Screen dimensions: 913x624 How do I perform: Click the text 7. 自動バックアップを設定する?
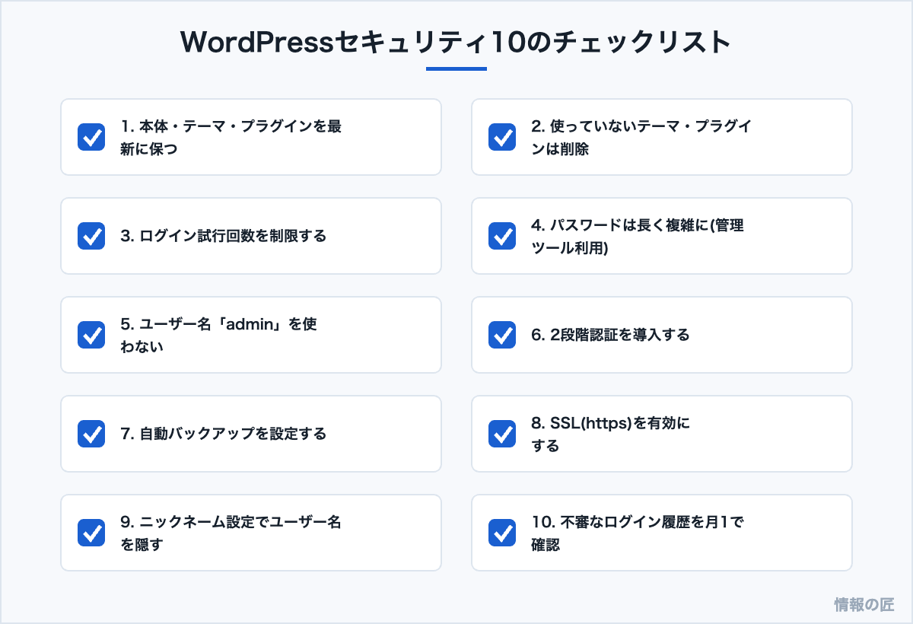point(224,434)
